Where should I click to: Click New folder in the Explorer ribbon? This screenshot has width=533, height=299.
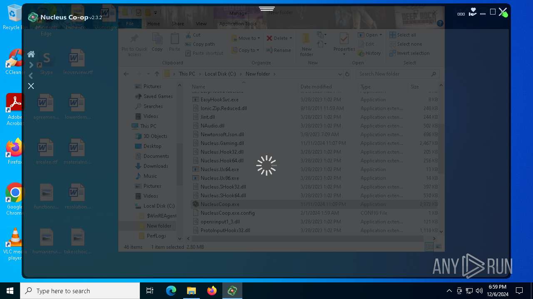click(x=306, y=44)
